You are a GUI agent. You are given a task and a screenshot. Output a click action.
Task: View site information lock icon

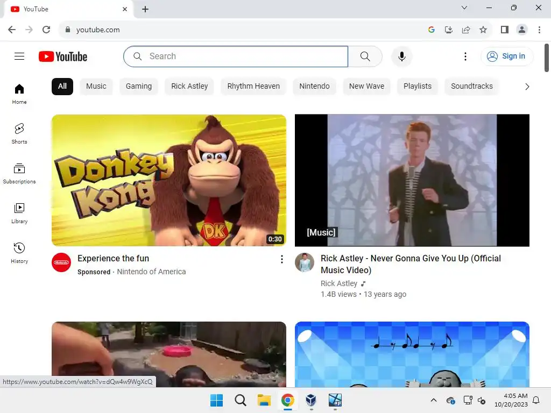[68, 30]
